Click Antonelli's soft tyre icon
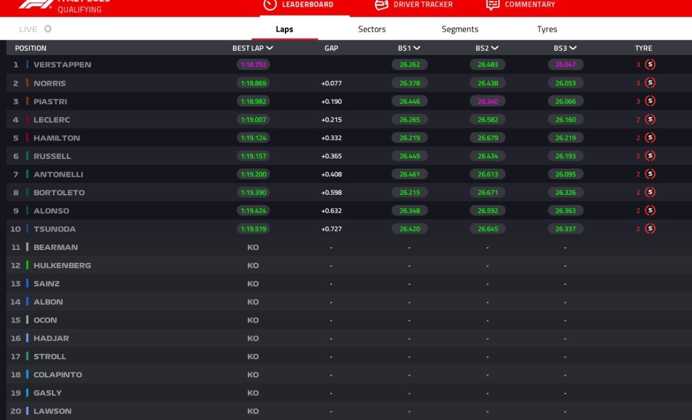Viewport: 692px width, 420px height. coord(650,174)
